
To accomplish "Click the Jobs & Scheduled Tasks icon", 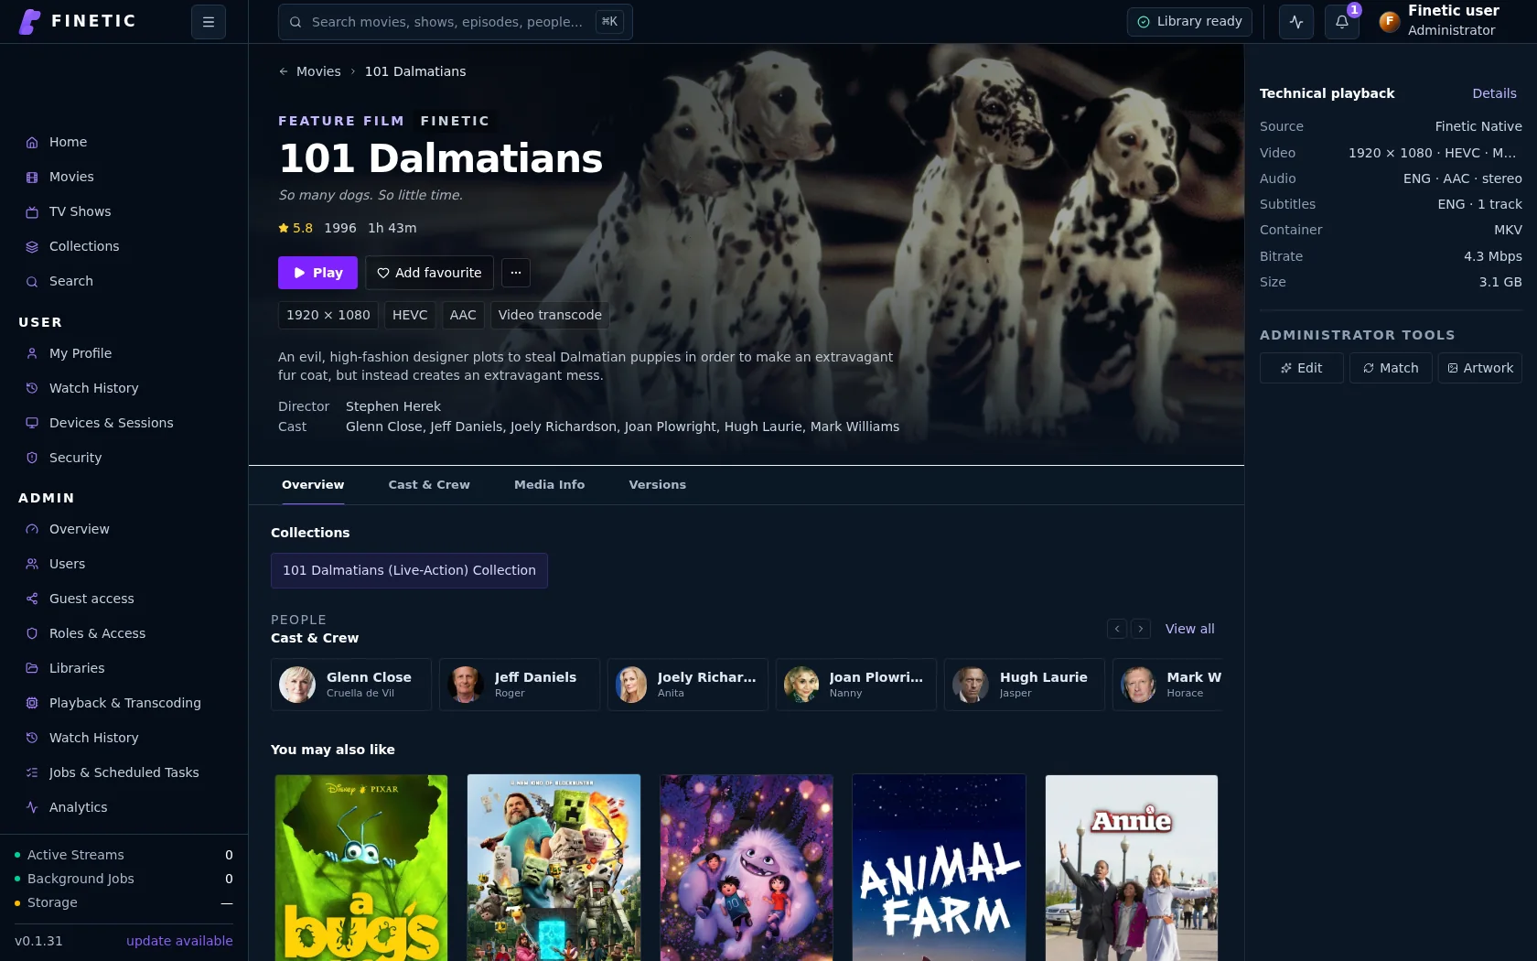I will click(x=32, y=772).
